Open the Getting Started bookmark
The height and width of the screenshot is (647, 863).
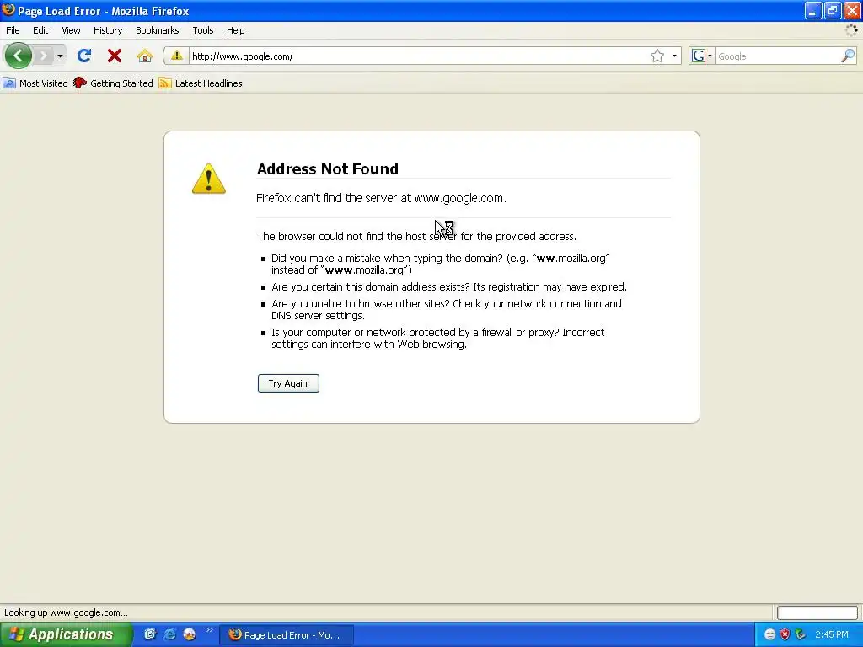pyautogui.click(x=113, y=83)
